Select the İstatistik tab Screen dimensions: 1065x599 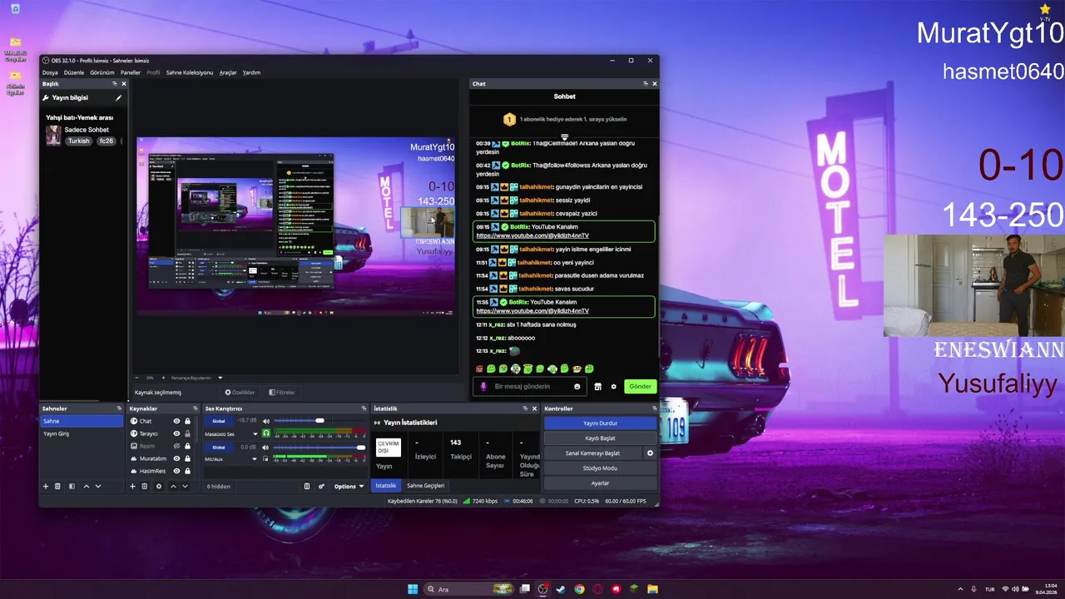(x=386, y=486)
